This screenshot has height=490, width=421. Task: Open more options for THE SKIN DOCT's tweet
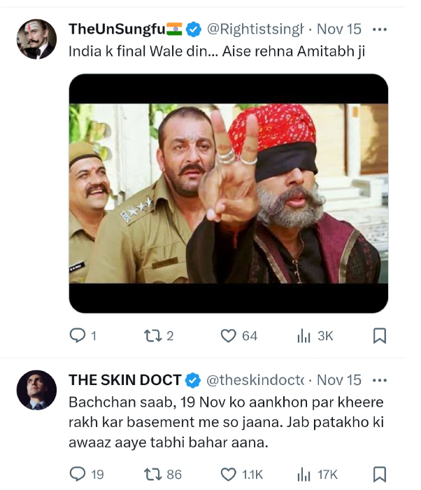tap(380, 380)
